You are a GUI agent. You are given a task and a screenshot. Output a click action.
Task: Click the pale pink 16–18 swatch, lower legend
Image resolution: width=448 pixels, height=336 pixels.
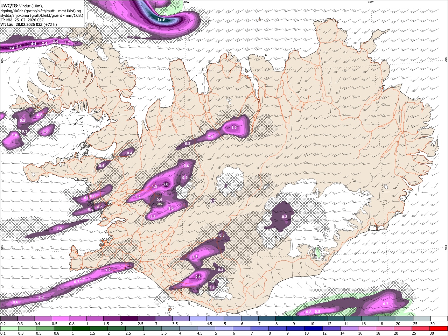pos(367,328)
